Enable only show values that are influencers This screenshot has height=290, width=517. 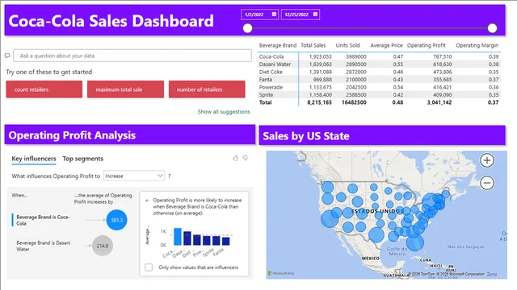(149, 267)
